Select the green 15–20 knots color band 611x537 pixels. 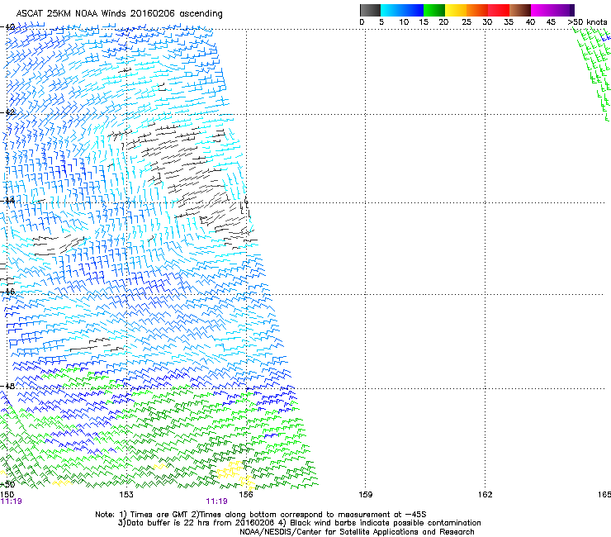click(x=434, y=10)
